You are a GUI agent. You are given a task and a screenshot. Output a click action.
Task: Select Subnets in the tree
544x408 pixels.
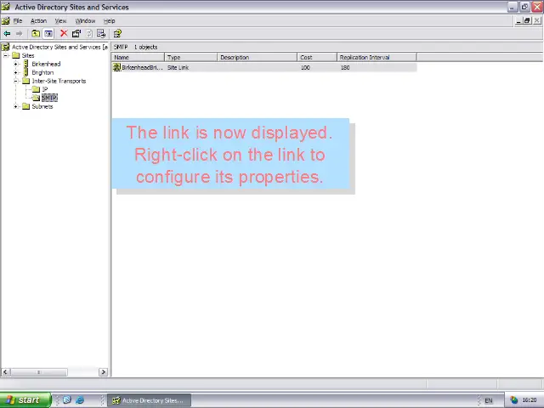pyautogui.click(x=42, y=106)
